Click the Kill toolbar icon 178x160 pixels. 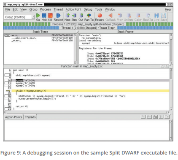(x=50, y=16)
